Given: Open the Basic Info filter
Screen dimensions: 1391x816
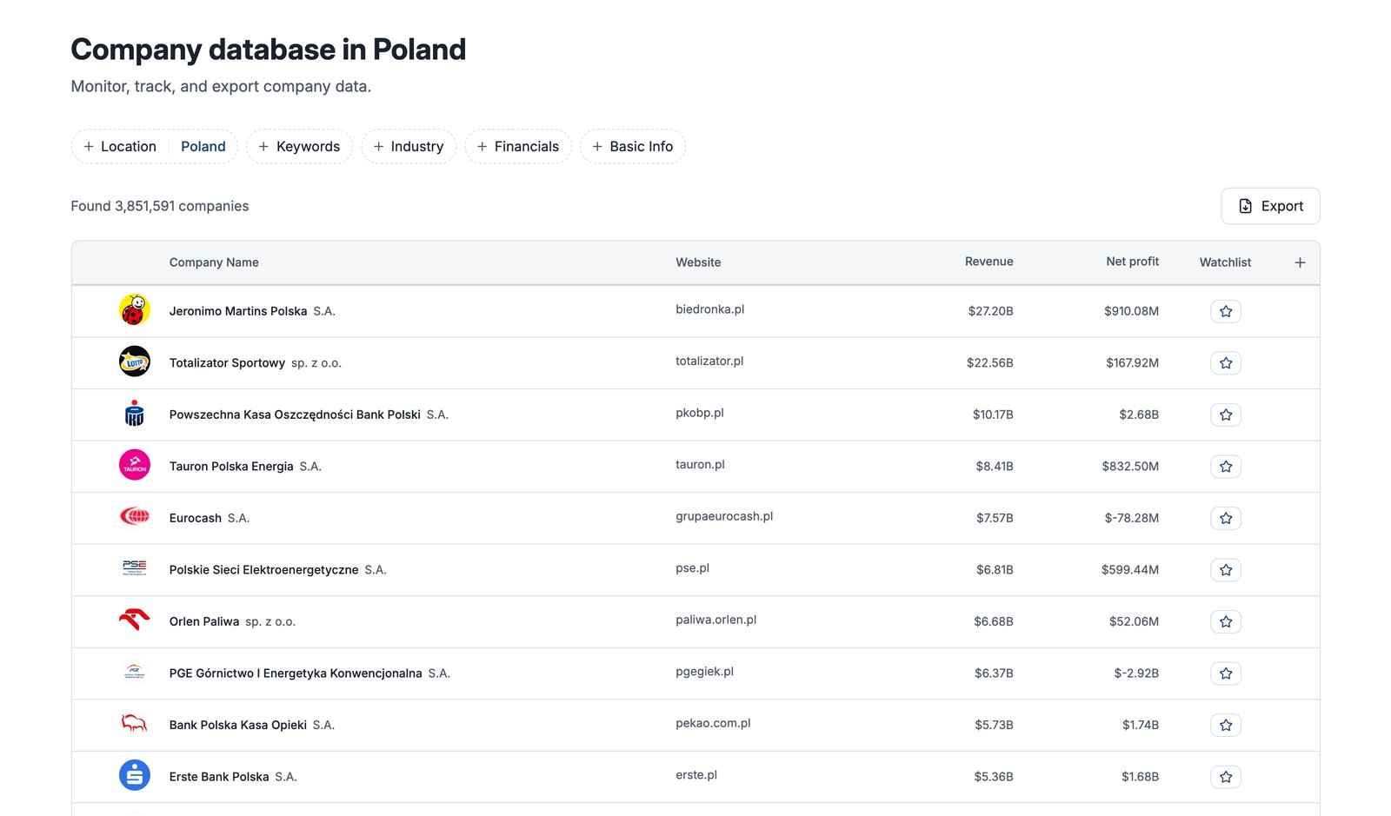Looking at the screenshot, I should [x=633, y=147].
